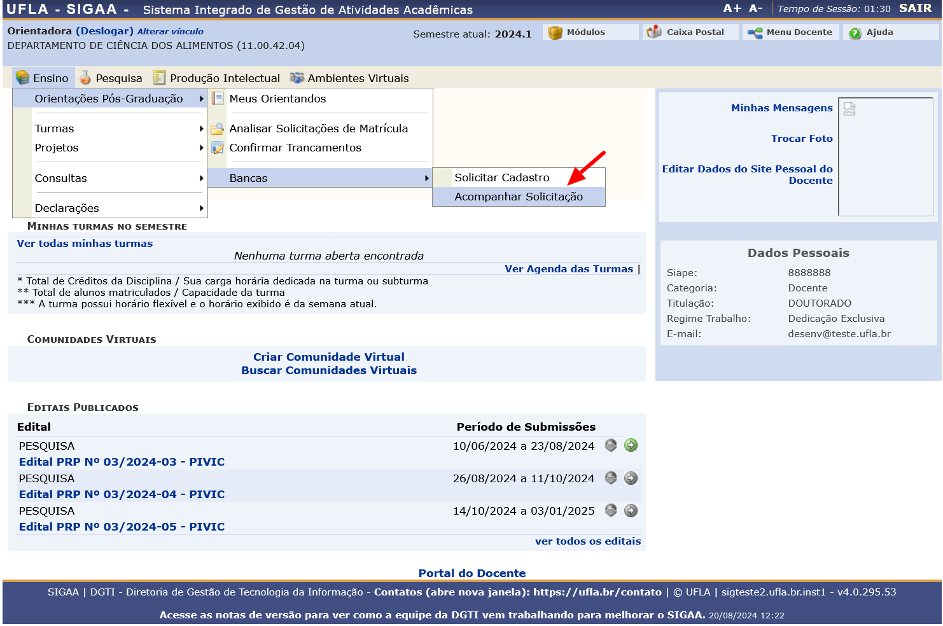Click arrow beside Turmas
The width and height of the screenshot is (943, 626).
pos(201,129)
